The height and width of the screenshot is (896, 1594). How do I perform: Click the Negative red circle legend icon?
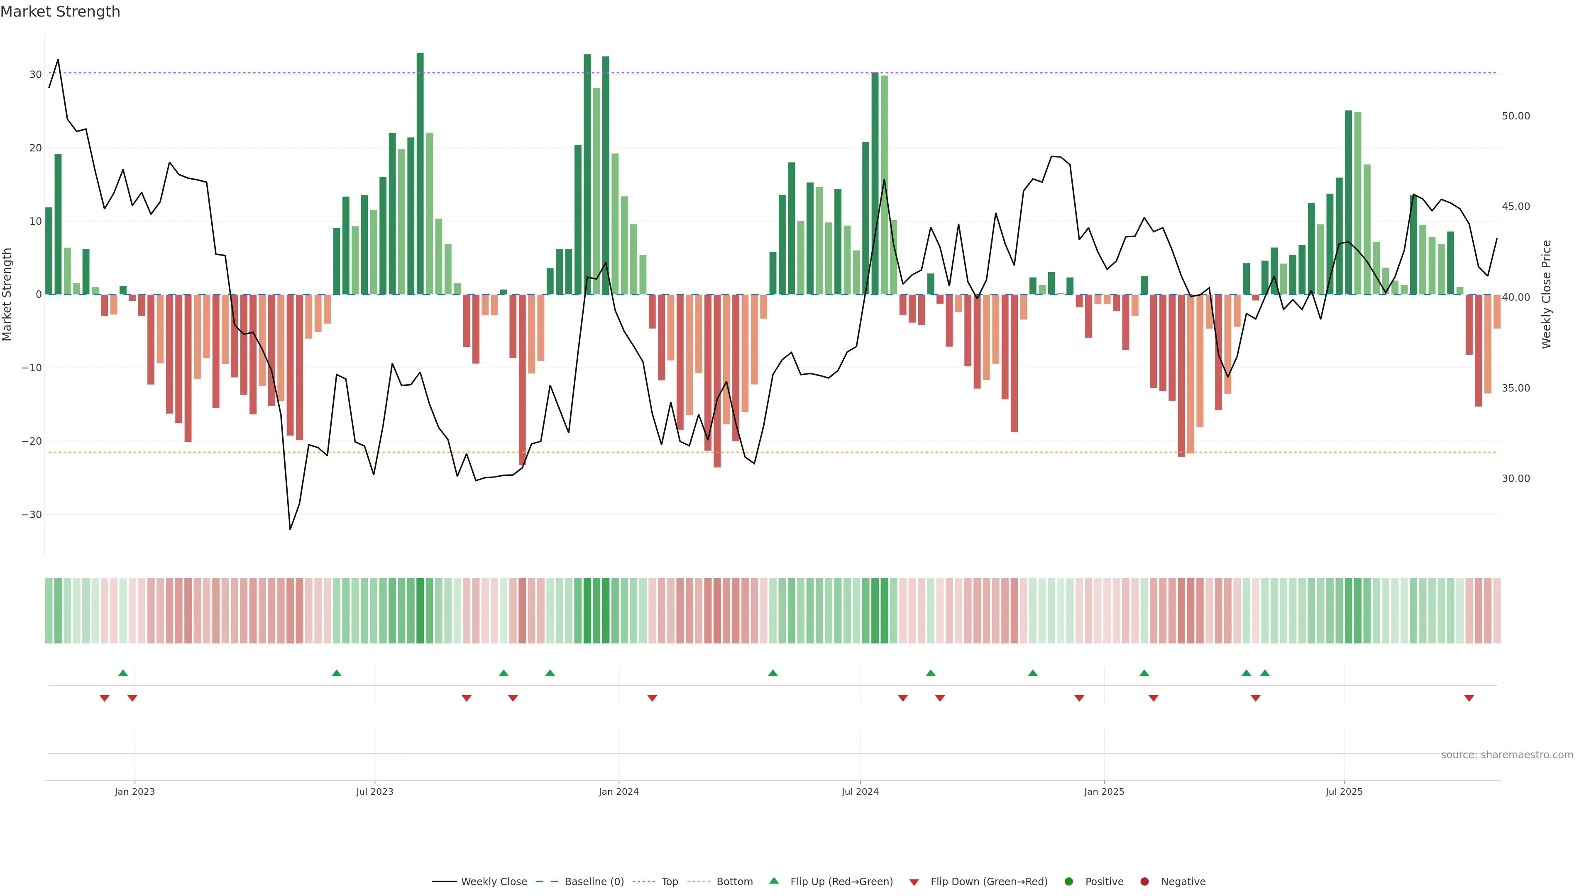point(1144,881)
